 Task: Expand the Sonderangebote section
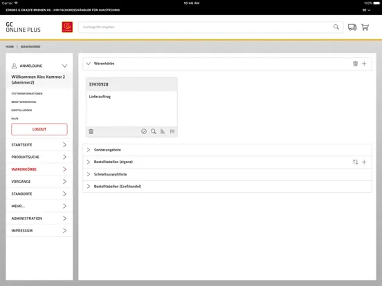[x=89, y=150]
